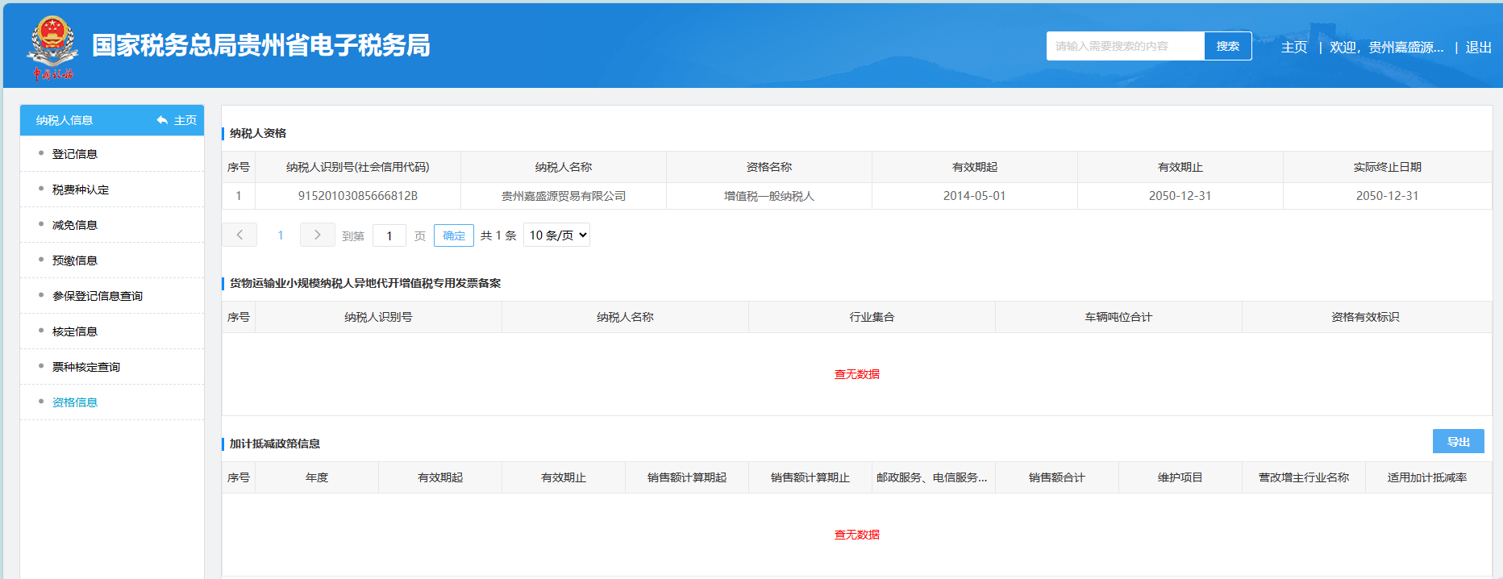Click the 退出 logout link
1503x579 pixels.
tap(1478, 48)
